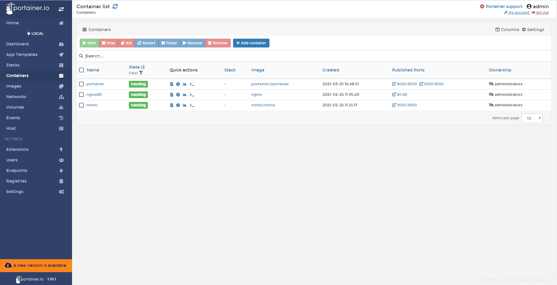
Task: Sort containers by State column
Action: tap(137, 67)
